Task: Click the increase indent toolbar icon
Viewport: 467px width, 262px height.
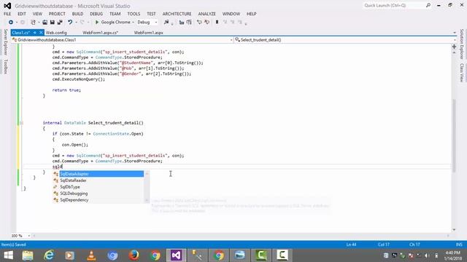Action: pyautogui.click(x=189, y=23)
